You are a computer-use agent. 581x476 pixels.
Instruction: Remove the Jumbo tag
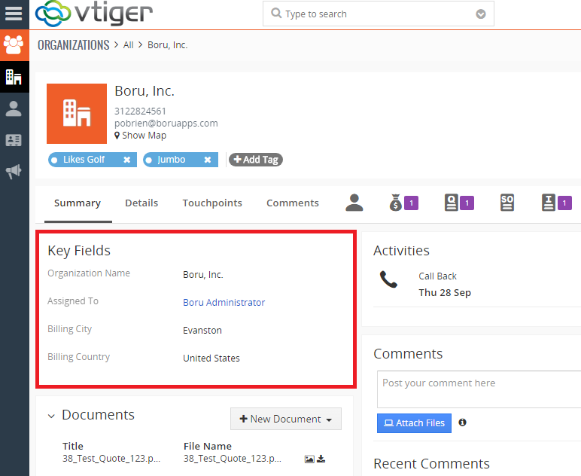pos(207,160)
